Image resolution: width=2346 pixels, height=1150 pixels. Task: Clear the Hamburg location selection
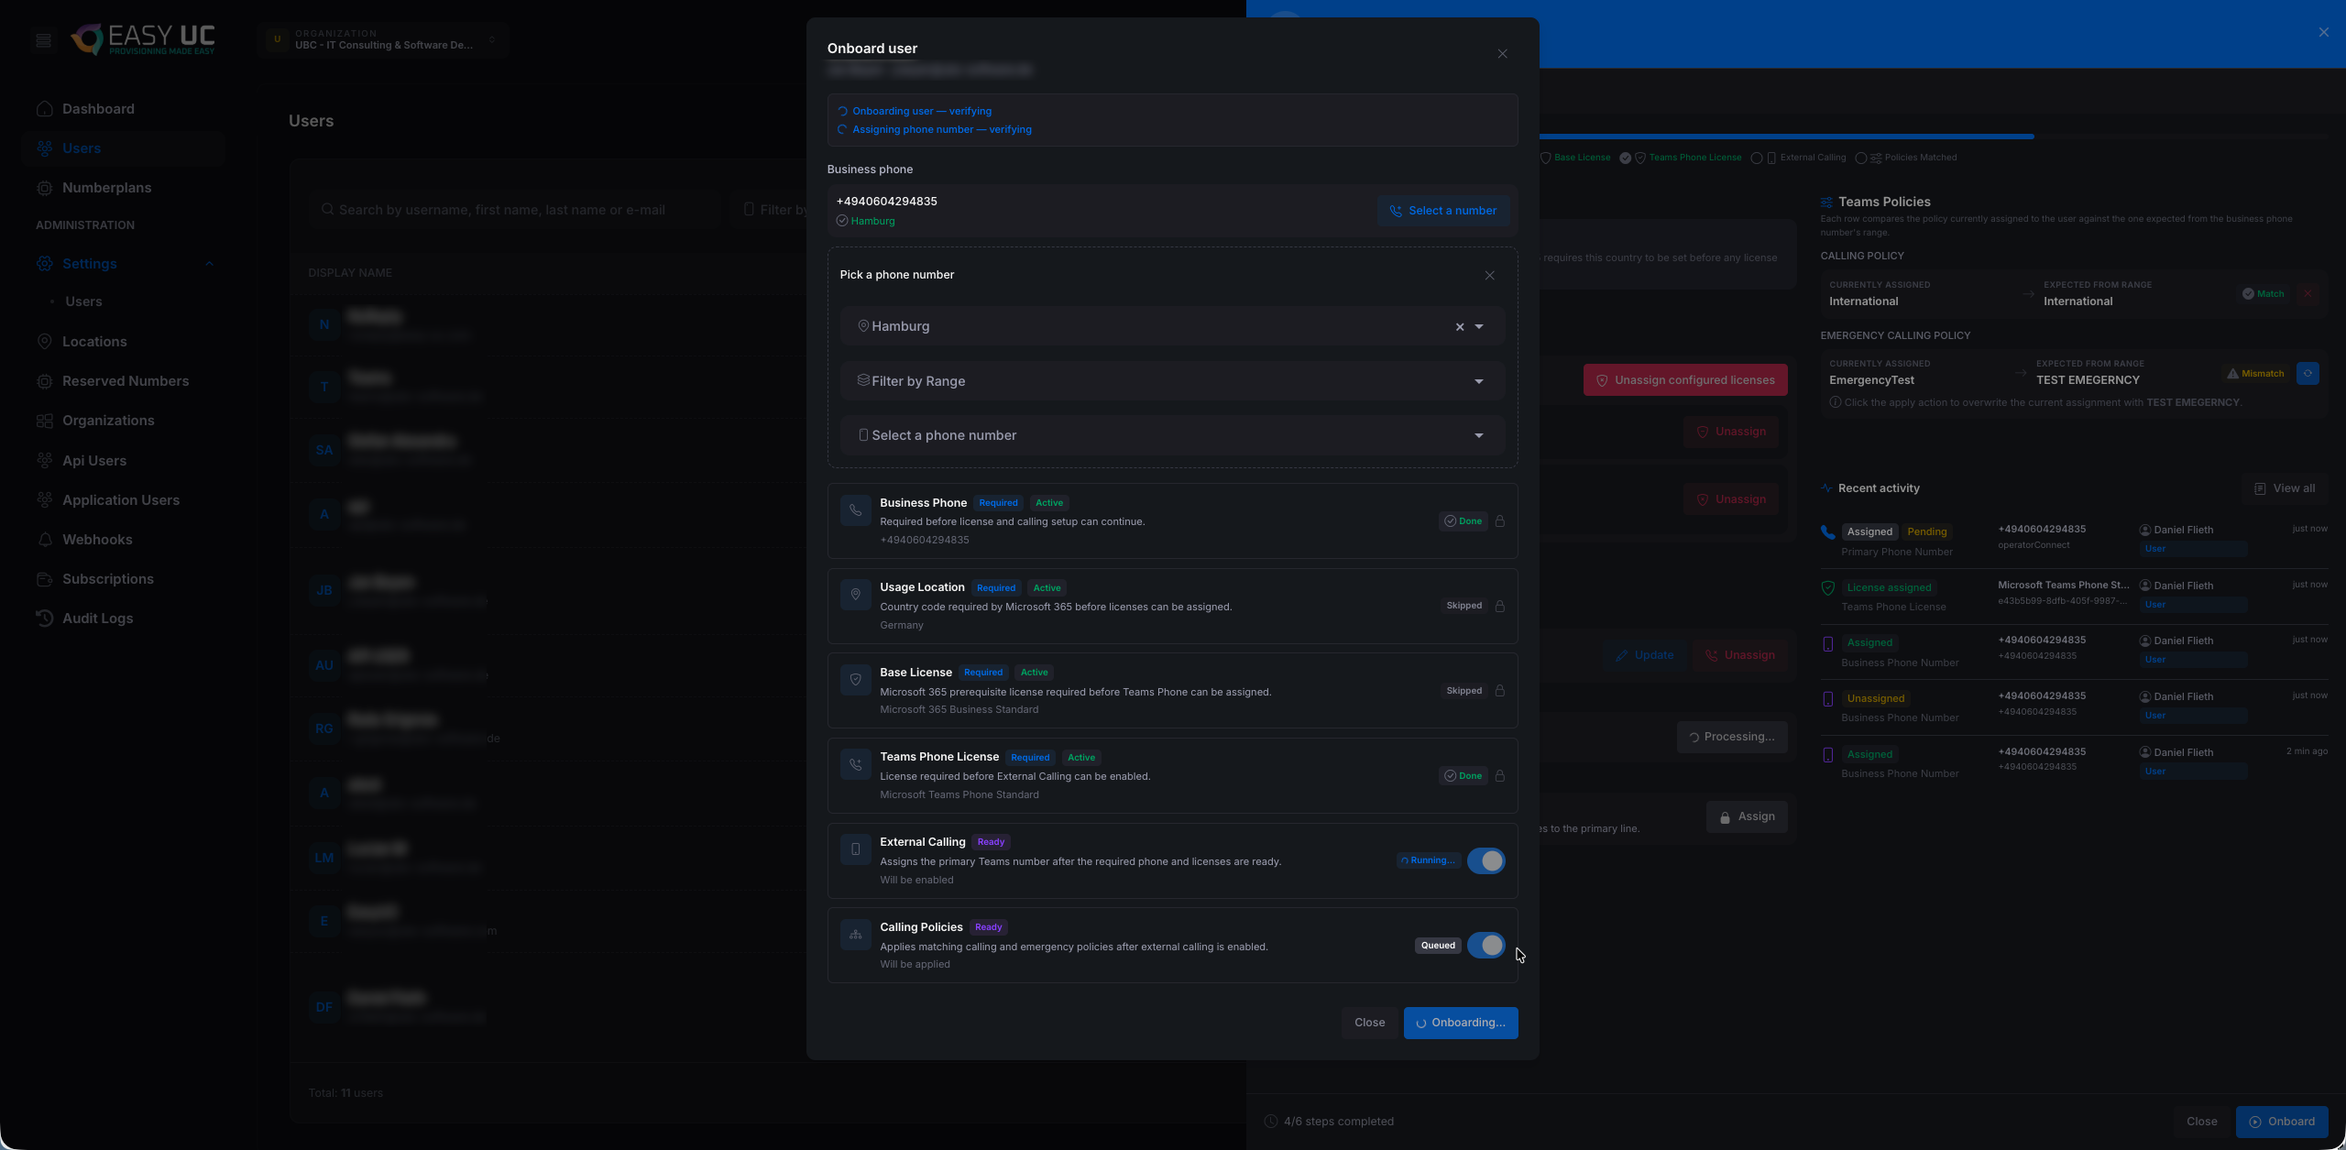pyautogui.click(x=1460, y=327)
